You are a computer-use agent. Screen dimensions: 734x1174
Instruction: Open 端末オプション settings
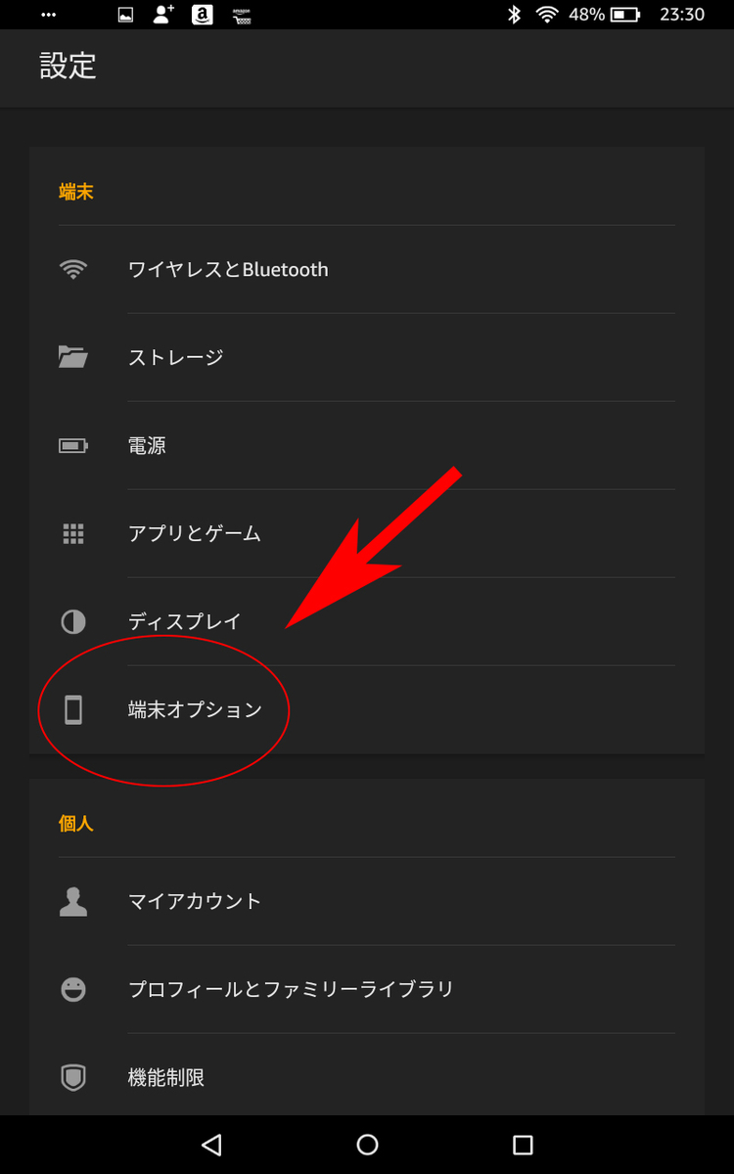click(x=367, y=709)
